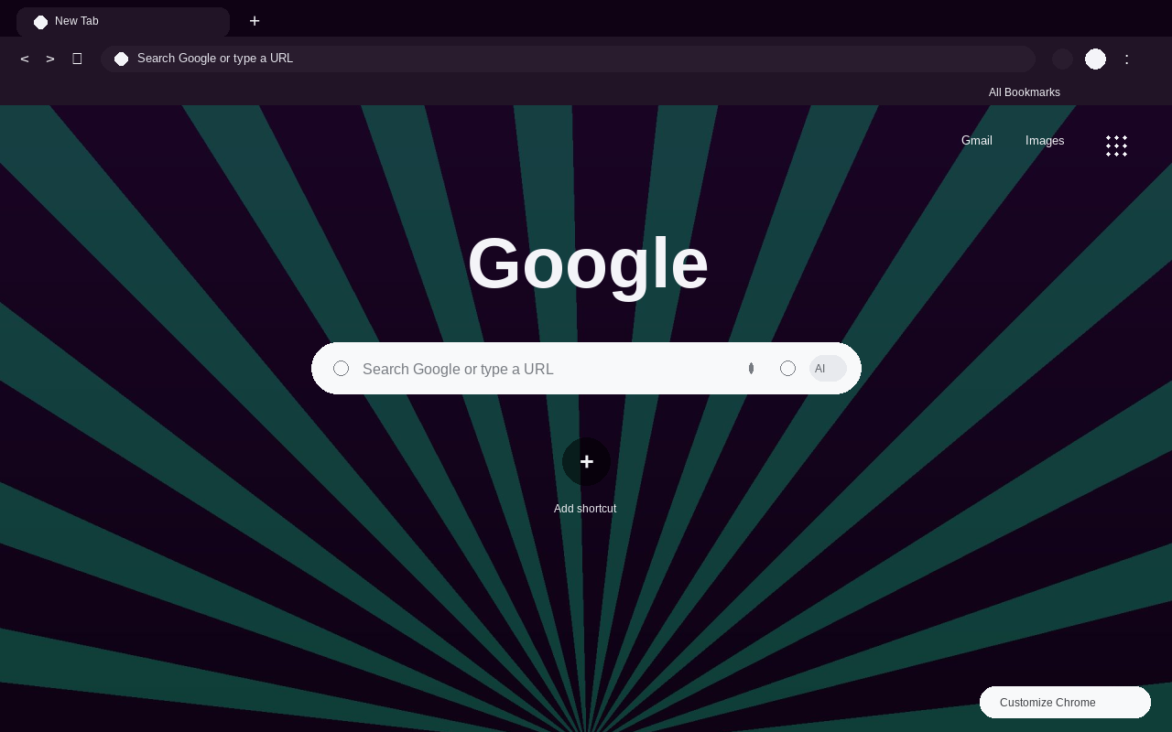Focus the Google search box on the page
This screenshot has height=732, width=1172.
(x=586, y=368)
